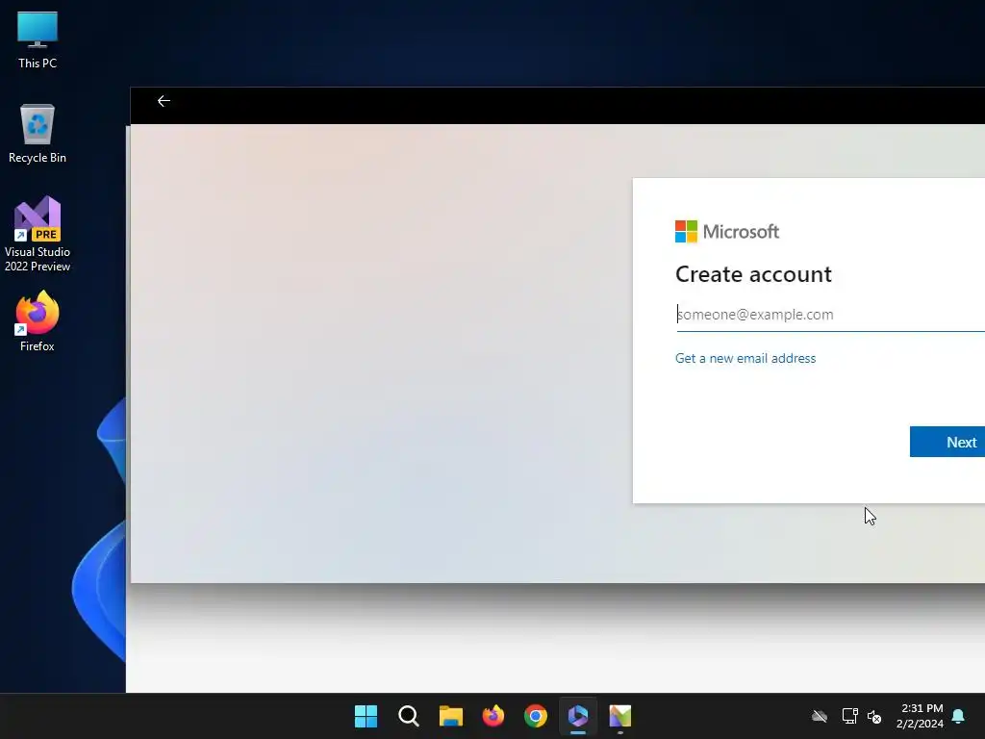Click the Create account heading

[753, 274]
